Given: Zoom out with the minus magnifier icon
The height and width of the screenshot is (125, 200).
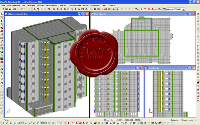Looking at the screenshot, I should (72, 9).
